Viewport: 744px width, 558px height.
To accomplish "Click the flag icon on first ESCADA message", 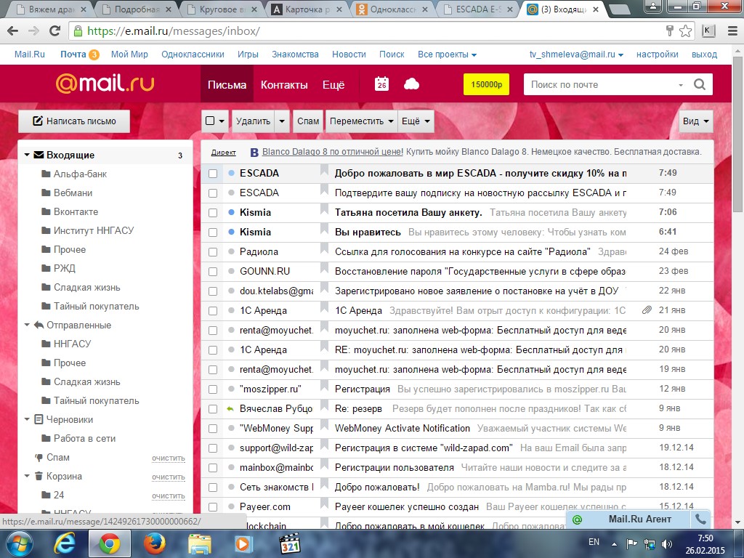I will pos(324,171).
